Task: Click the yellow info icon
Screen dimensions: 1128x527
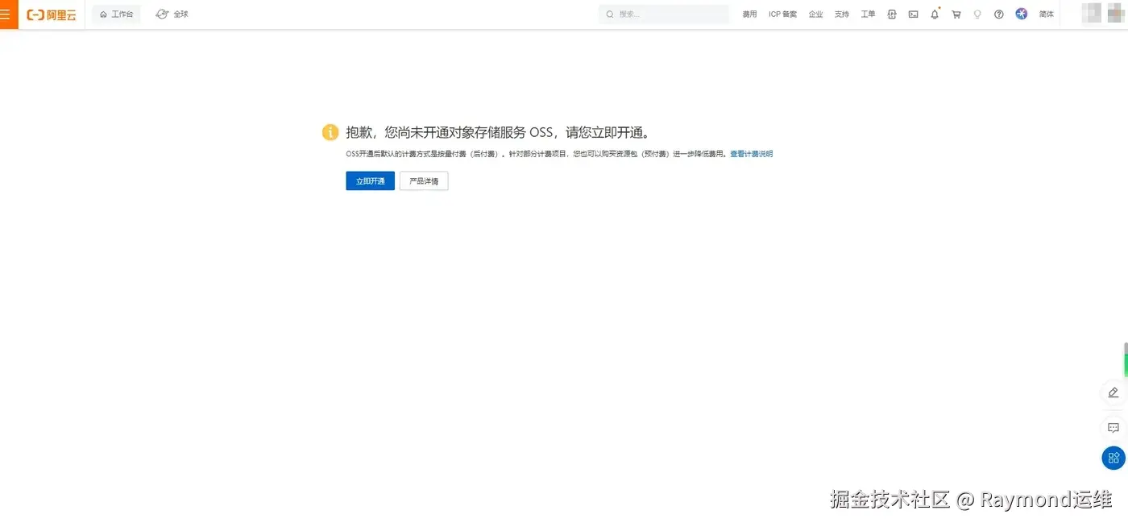Action: pyautogui.click(x=330, y=133)
